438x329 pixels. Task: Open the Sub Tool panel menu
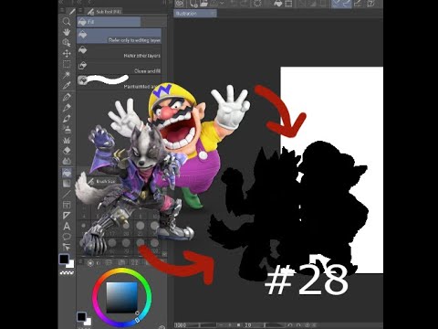pyautogui.click(x=80, y=10)
